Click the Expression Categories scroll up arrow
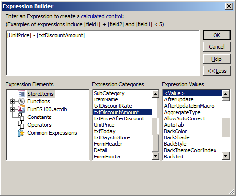236x196 pixels. (155, 94)
